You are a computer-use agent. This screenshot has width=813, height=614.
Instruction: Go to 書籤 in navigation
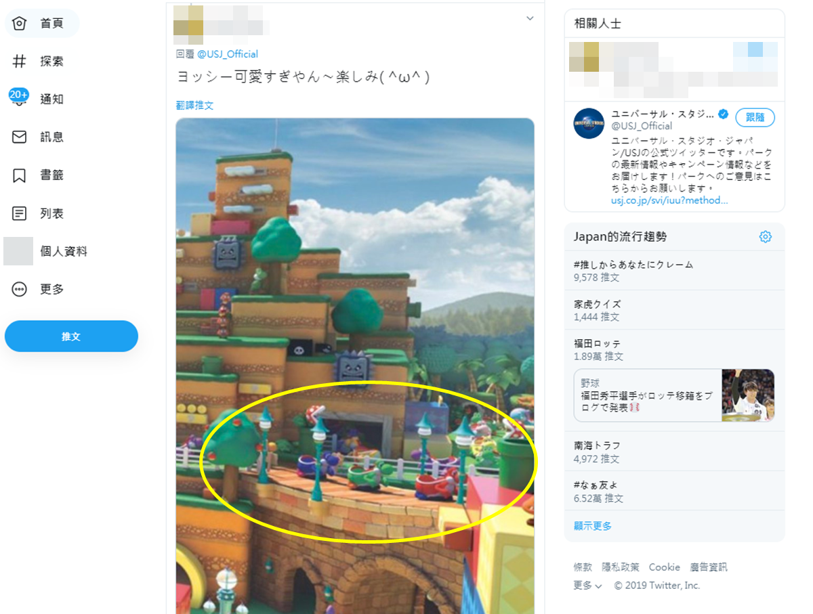pyautogui.click(x=52, y=175)
